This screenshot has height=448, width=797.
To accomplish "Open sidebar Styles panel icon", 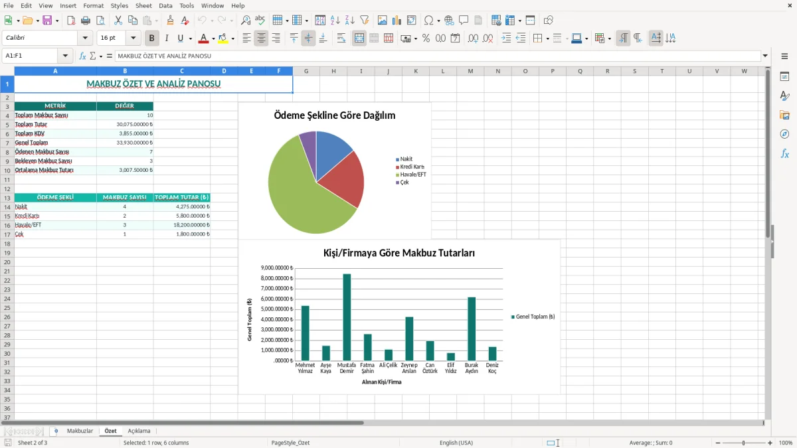I will pyautogui.click(x=785, y=96).
